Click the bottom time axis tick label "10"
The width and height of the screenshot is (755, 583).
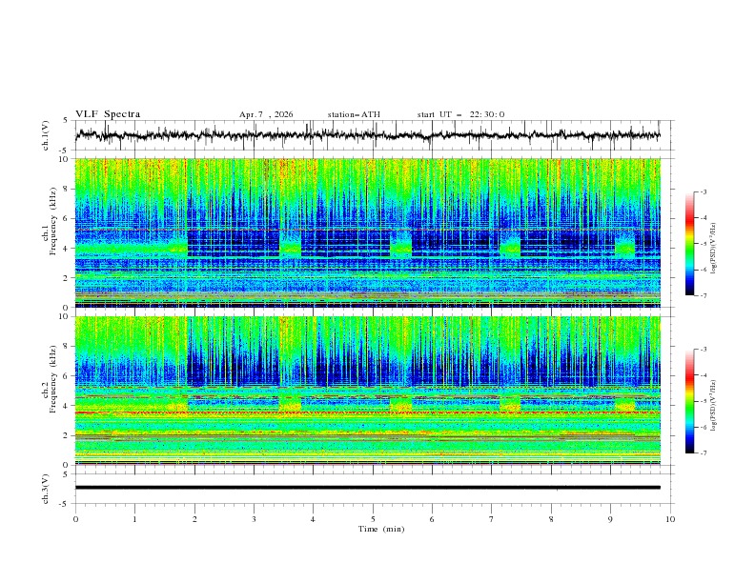click(x=670, y=519)
